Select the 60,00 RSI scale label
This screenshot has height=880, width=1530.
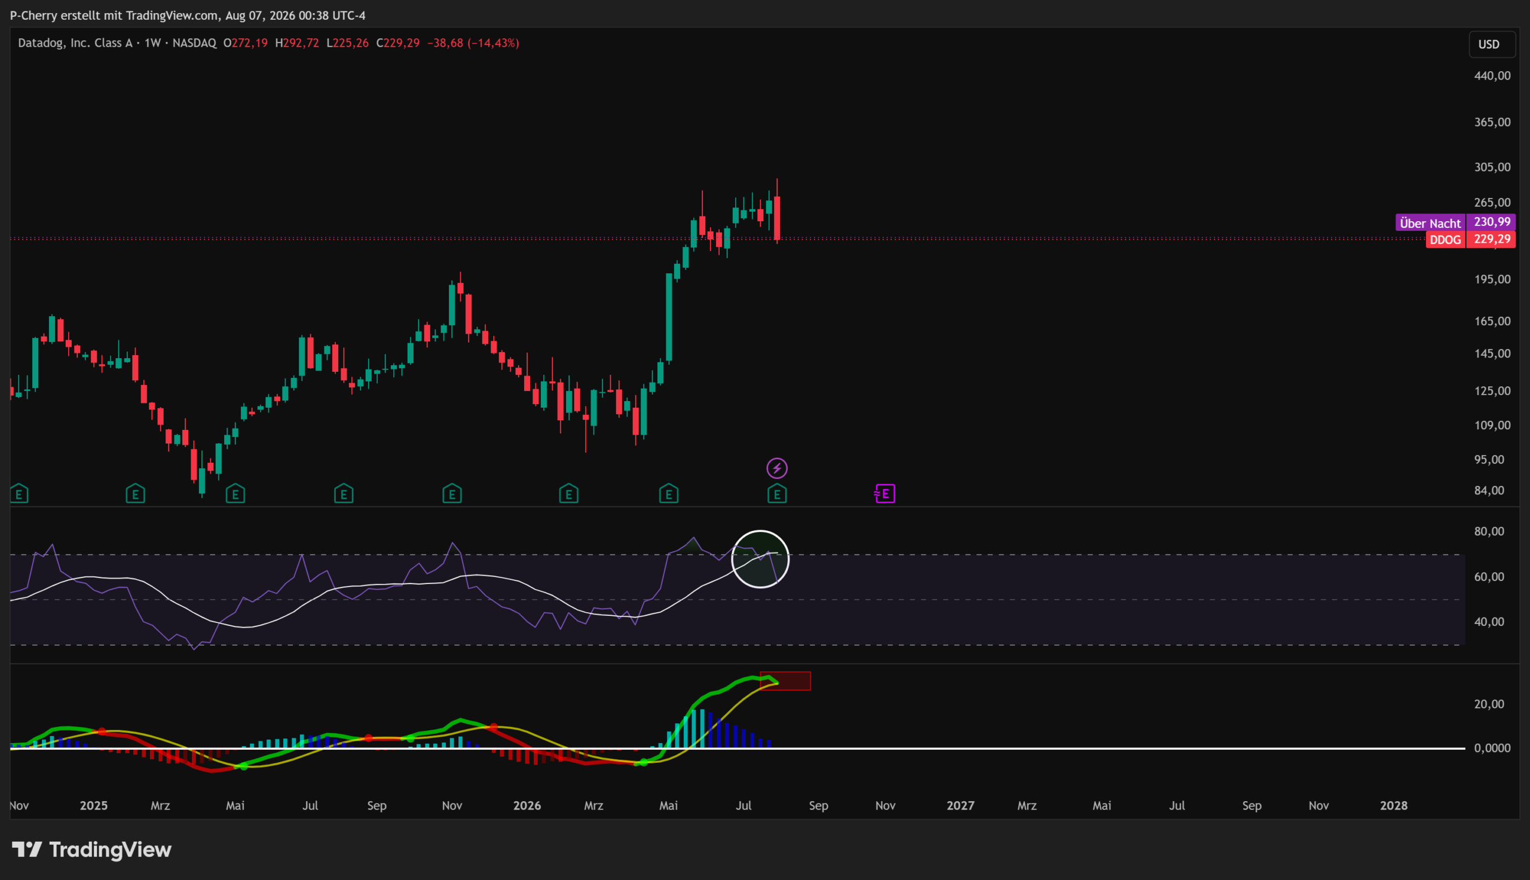[1489, 577]
